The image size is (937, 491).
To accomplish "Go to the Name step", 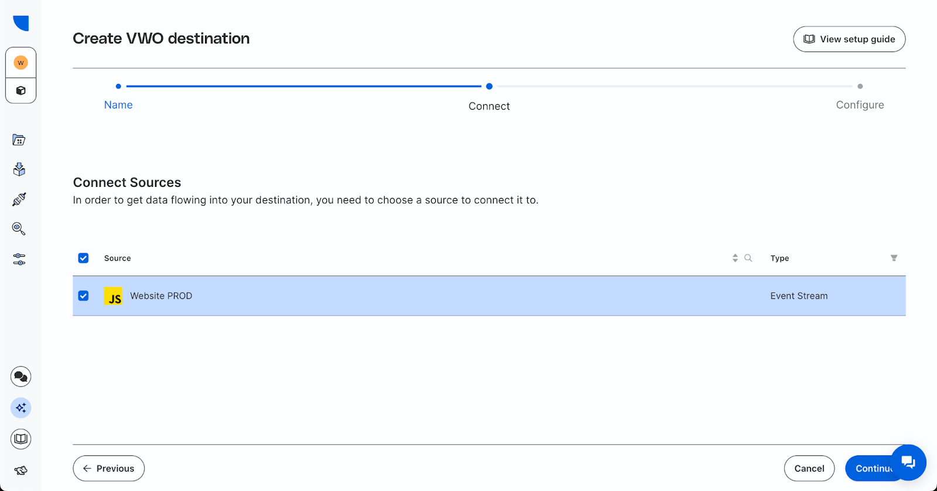I will [118, 105].
